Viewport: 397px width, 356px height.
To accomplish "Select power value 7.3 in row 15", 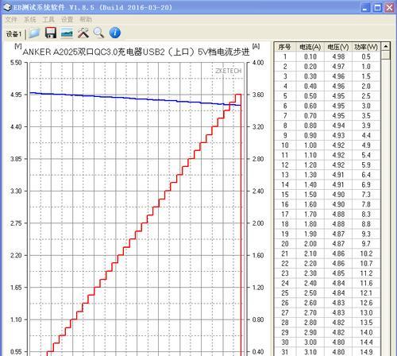I will [x=366, y=195].
